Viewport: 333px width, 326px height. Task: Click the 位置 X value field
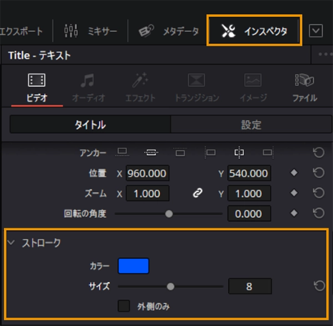pos(148,173)
